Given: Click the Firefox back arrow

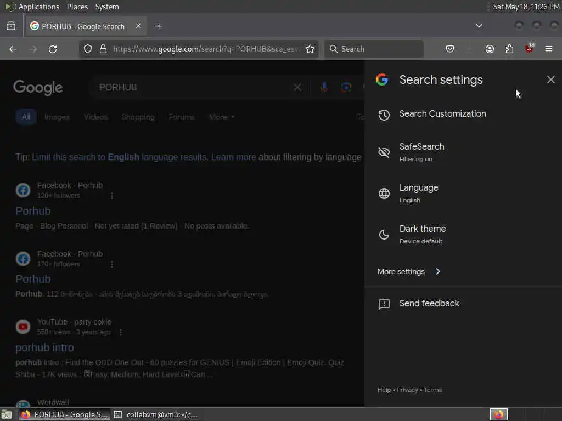Looking at the screenshot, I should coord(13,49).
